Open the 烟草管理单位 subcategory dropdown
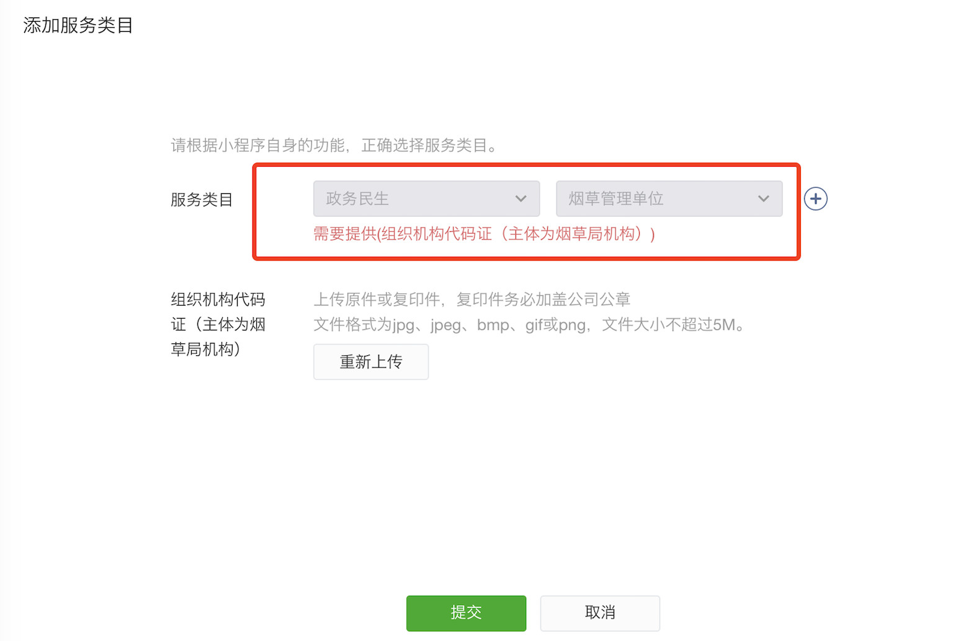This screenshot has width=979, height=641. 669,198
